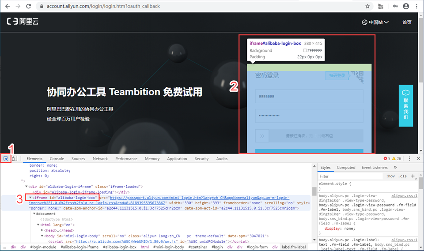Collapse the iframe alibaba-login-box node

coord(30,198)
